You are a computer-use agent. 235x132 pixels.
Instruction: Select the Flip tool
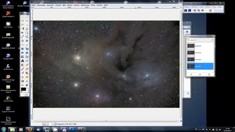[22, 57]
